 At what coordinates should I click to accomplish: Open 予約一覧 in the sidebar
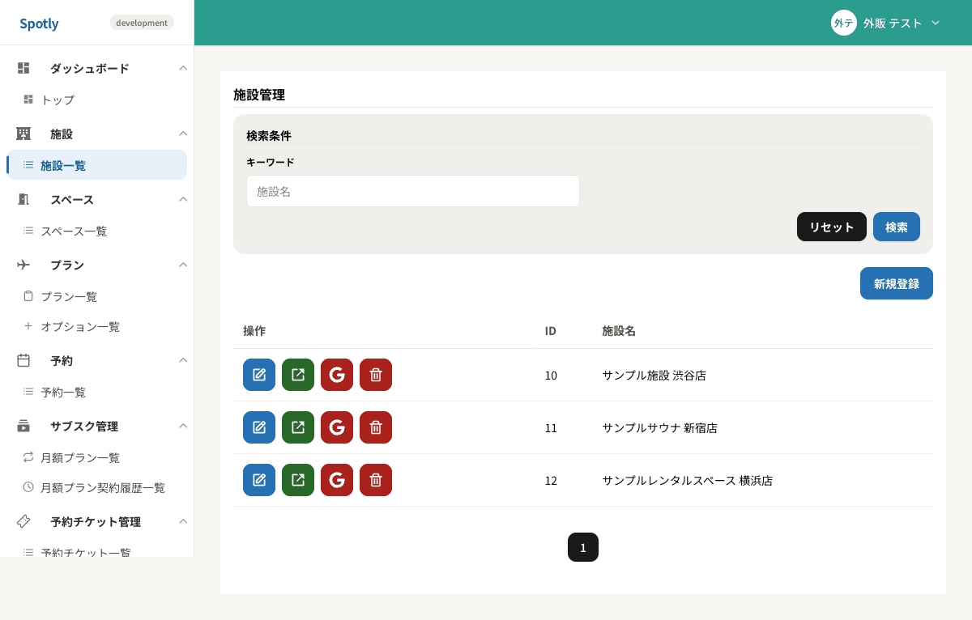point(96,392)
